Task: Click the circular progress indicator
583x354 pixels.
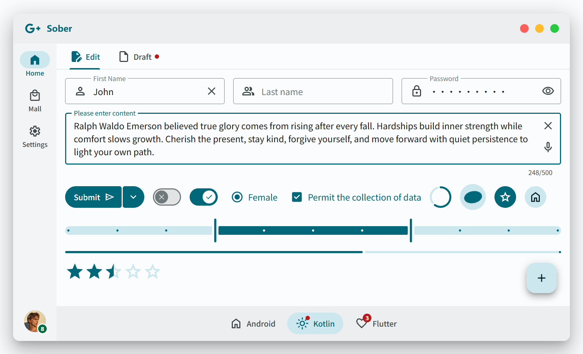Action: (x=440, y=197)
